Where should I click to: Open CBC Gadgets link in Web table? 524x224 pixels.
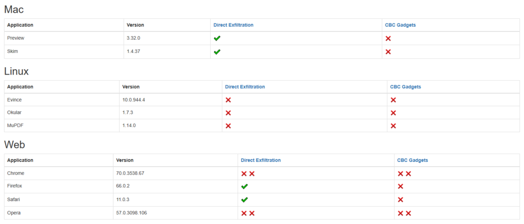pyautogui.click(x=412, y=160)
